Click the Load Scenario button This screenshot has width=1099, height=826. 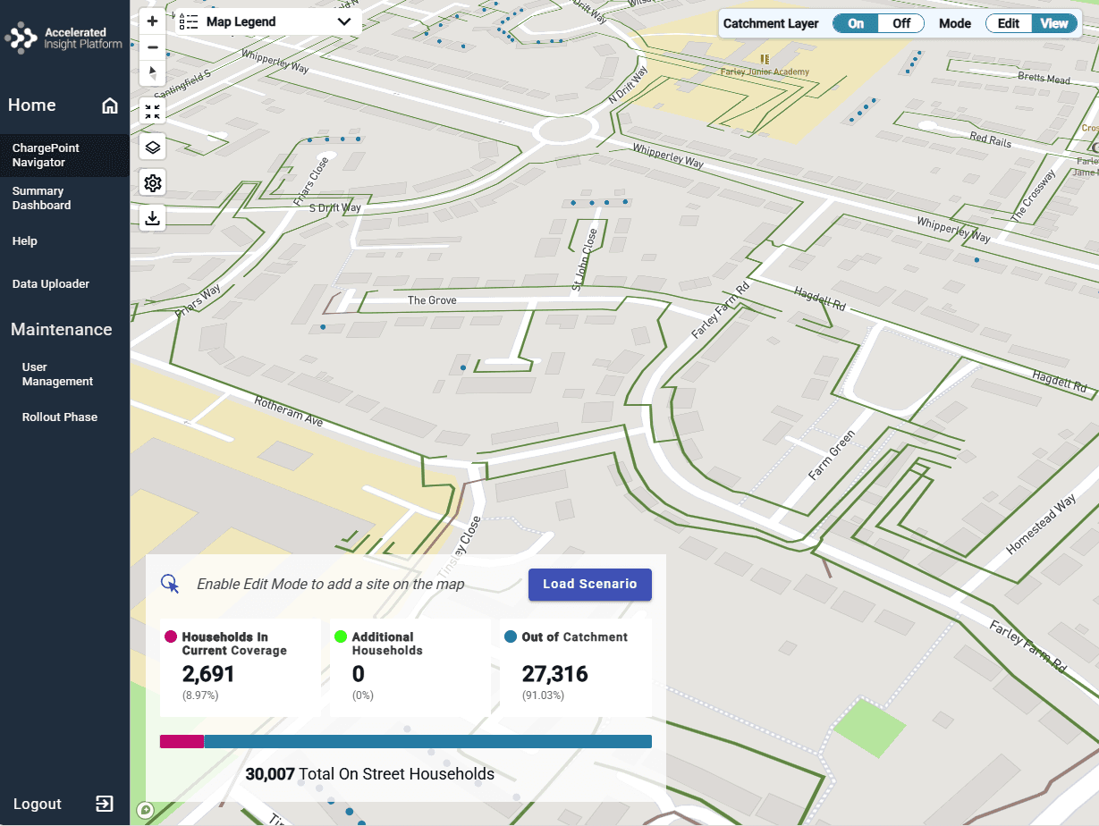[x=589, y=585]
